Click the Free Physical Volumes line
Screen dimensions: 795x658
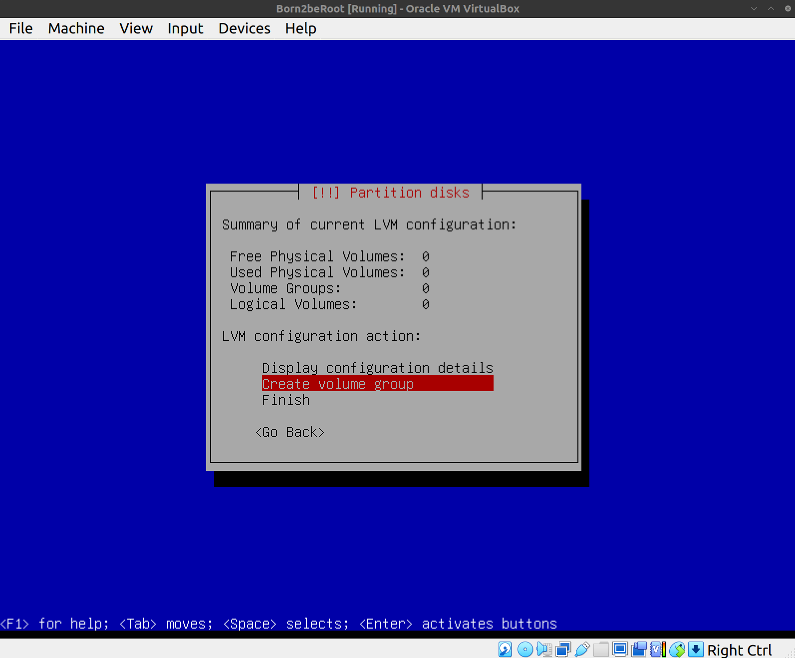point(329,256)
